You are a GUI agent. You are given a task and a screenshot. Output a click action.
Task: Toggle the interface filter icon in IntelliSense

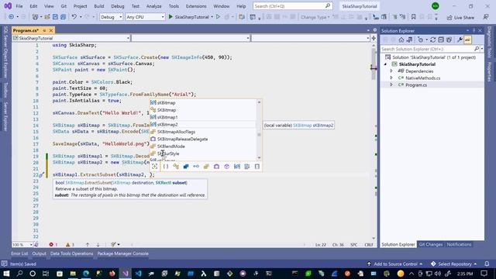[x=196, y=167]
